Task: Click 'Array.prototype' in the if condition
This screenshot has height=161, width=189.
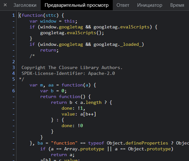Action: click(84, 149)
